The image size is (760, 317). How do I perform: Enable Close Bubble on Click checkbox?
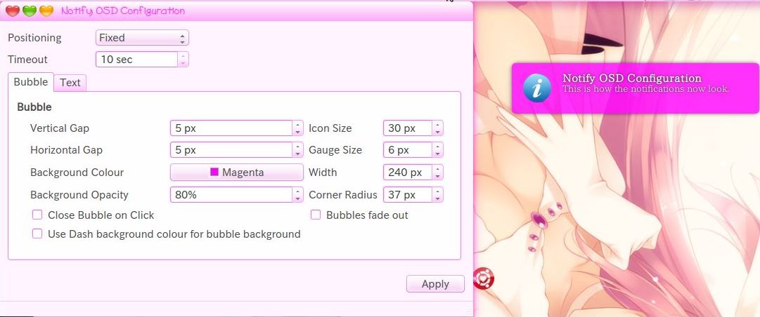pyautogui.click(x=37, y=215)
